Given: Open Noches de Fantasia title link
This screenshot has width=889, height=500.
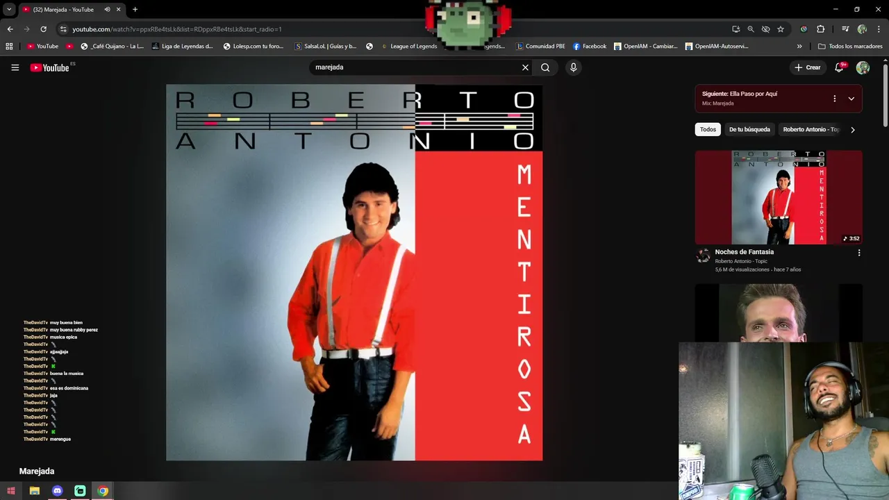Looking at the screenshot, I should pyautogui.click(x=744, y=252).
